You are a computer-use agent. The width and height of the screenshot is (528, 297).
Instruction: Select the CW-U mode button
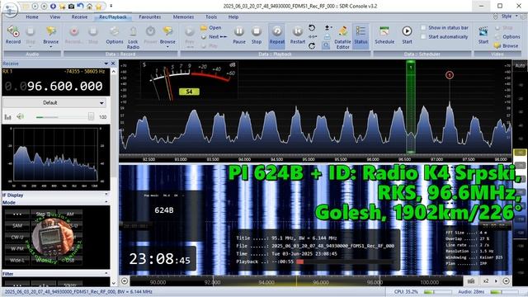[17, 237]
